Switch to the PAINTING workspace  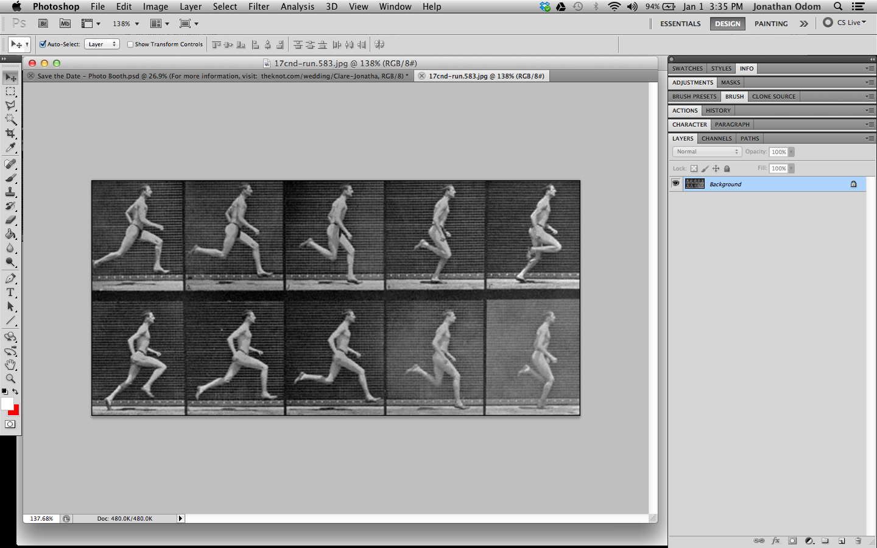[x=771, y=24]
